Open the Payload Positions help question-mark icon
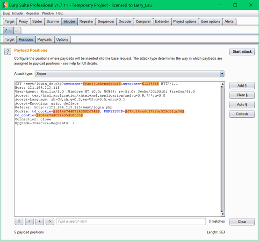Screen dimensions: 259x241 point(7,51)
